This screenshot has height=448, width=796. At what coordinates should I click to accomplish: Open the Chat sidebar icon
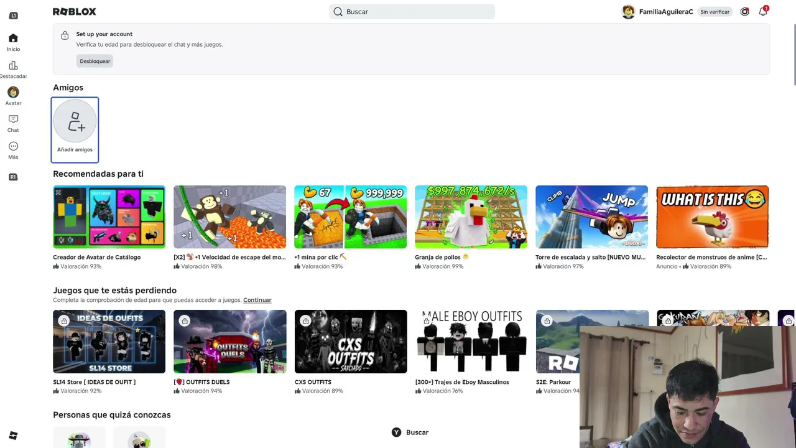pyautogui.click(x=13, y=119)
